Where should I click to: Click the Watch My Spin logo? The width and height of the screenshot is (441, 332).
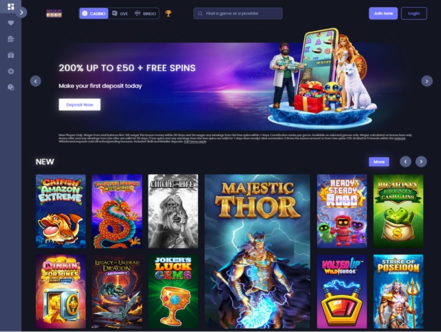coord(54,13)
